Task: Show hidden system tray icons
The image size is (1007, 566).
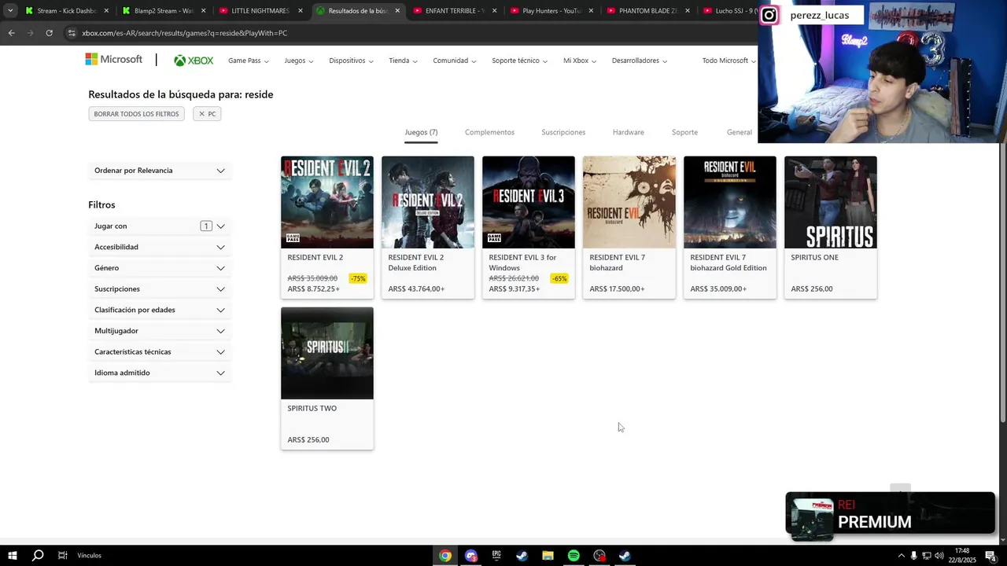Action: pyautogui.click(x=901, y=556)
